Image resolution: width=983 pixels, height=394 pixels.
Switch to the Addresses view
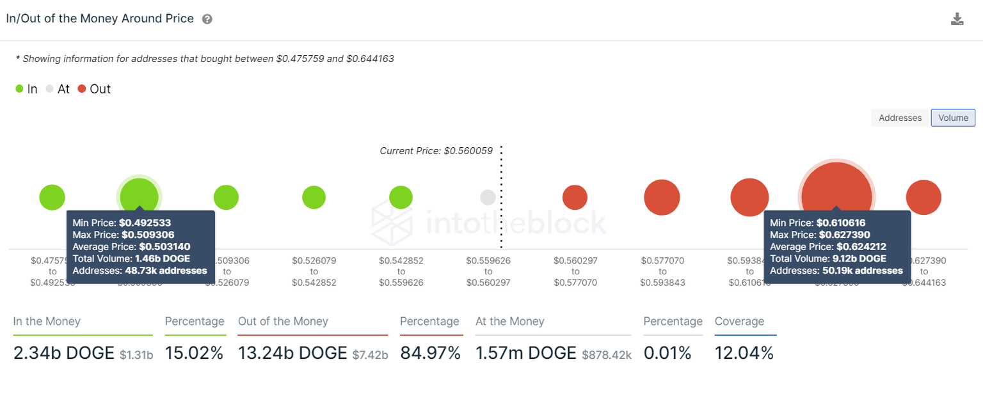[x=900, y=118]
